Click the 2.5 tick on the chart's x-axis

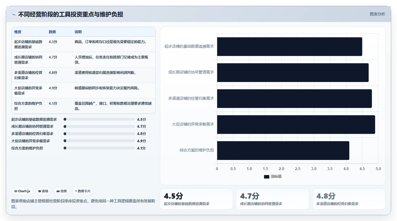pyautogui.click(x=297, y=169)
